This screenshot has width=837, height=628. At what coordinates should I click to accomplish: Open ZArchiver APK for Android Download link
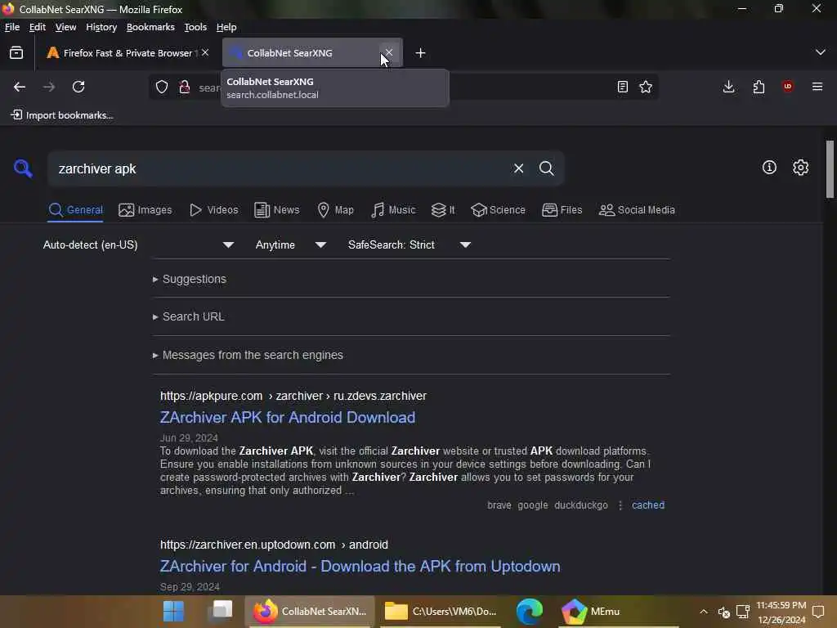288,417
